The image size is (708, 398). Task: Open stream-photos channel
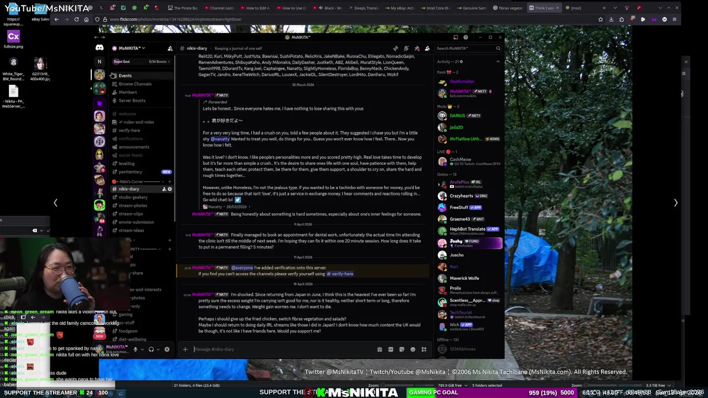(142, 206)
